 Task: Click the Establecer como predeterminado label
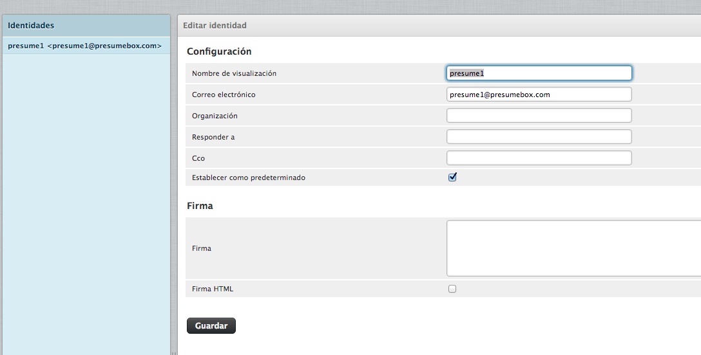click(x=249, y=177)
